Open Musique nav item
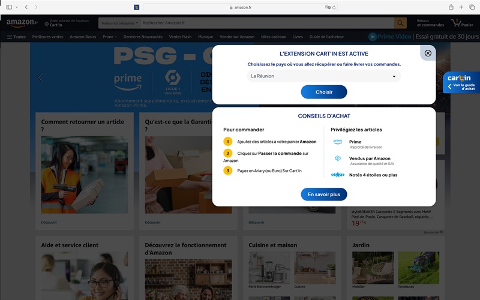Image resolution: width=480 pixels, height=300 pixels. coord(205,37)
